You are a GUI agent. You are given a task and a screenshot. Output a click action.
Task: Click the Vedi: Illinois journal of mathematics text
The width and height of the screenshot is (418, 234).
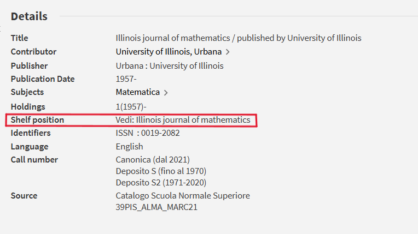click(x=183, y=119)
